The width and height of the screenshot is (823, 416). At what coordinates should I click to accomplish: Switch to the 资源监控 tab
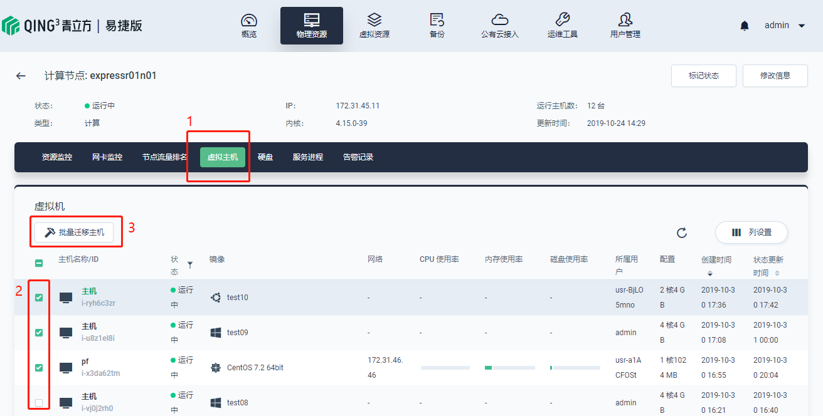[57, 157]
